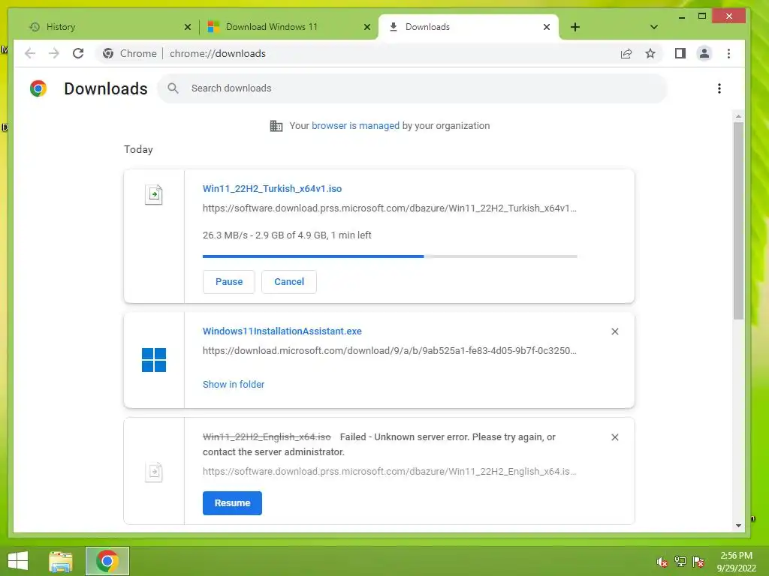
Task: Open the Action Center flag icon
Action: pyautogui.click(x=698, y=562)
